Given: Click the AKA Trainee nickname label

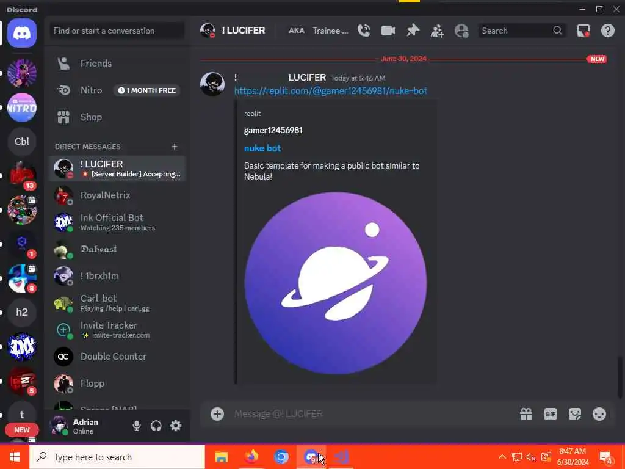Looking at the screenshot, I should click(319, 31).
